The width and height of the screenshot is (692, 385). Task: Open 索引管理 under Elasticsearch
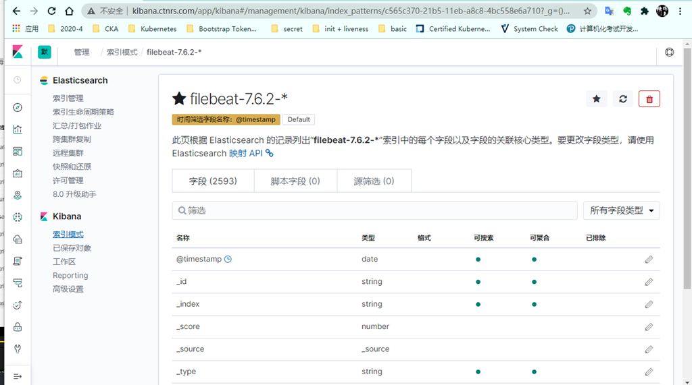point(68,98)
